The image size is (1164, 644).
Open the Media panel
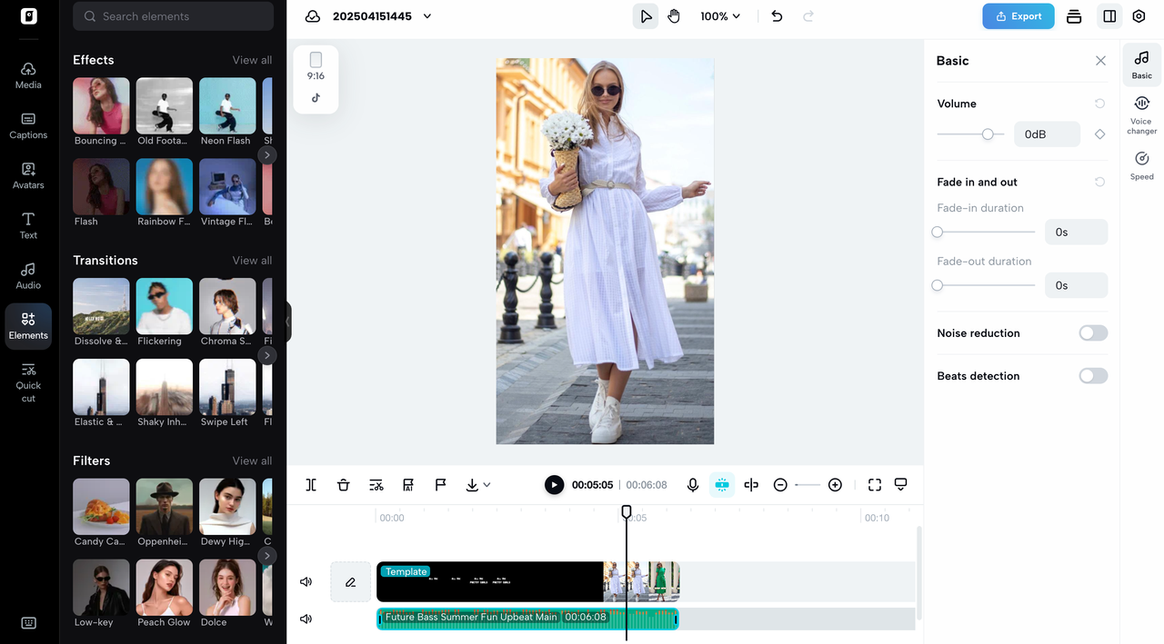click(28, 74)
